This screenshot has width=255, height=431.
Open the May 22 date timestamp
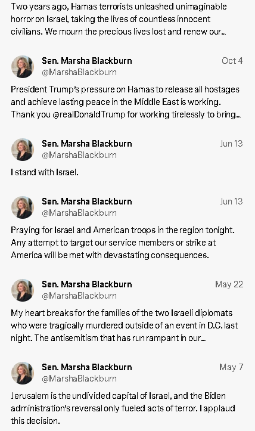229,284
